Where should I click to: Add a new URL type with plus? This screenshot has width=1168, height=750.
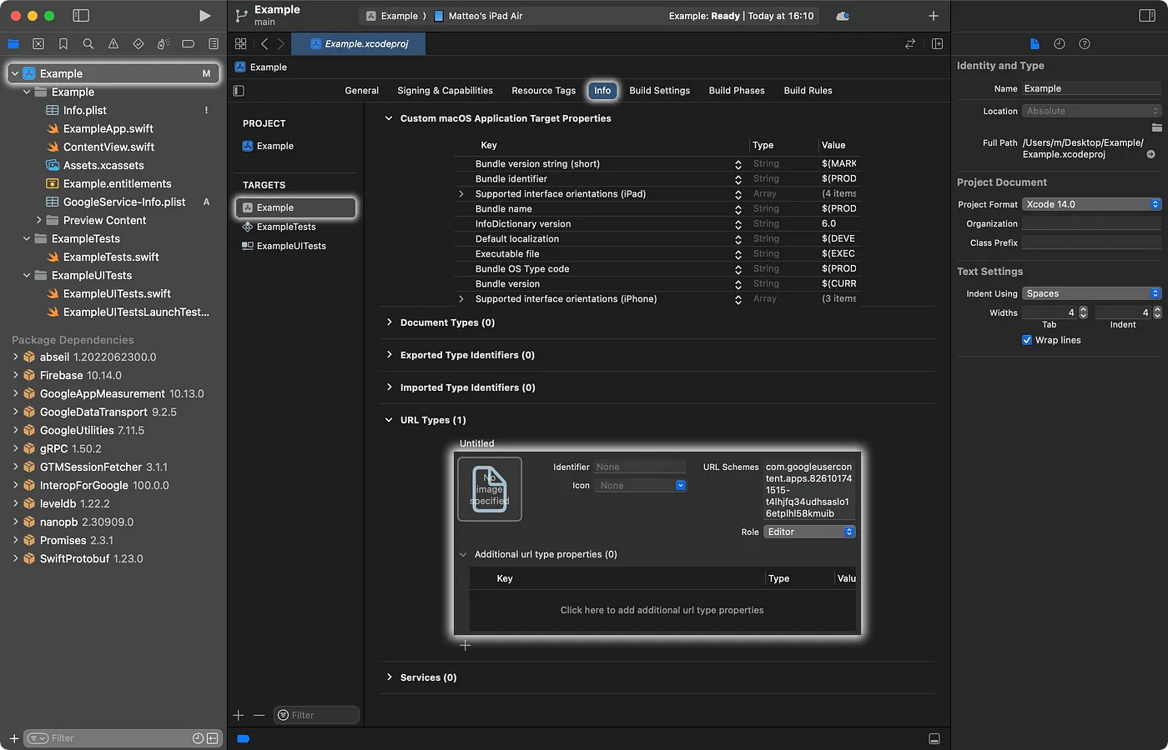[466, 645]
